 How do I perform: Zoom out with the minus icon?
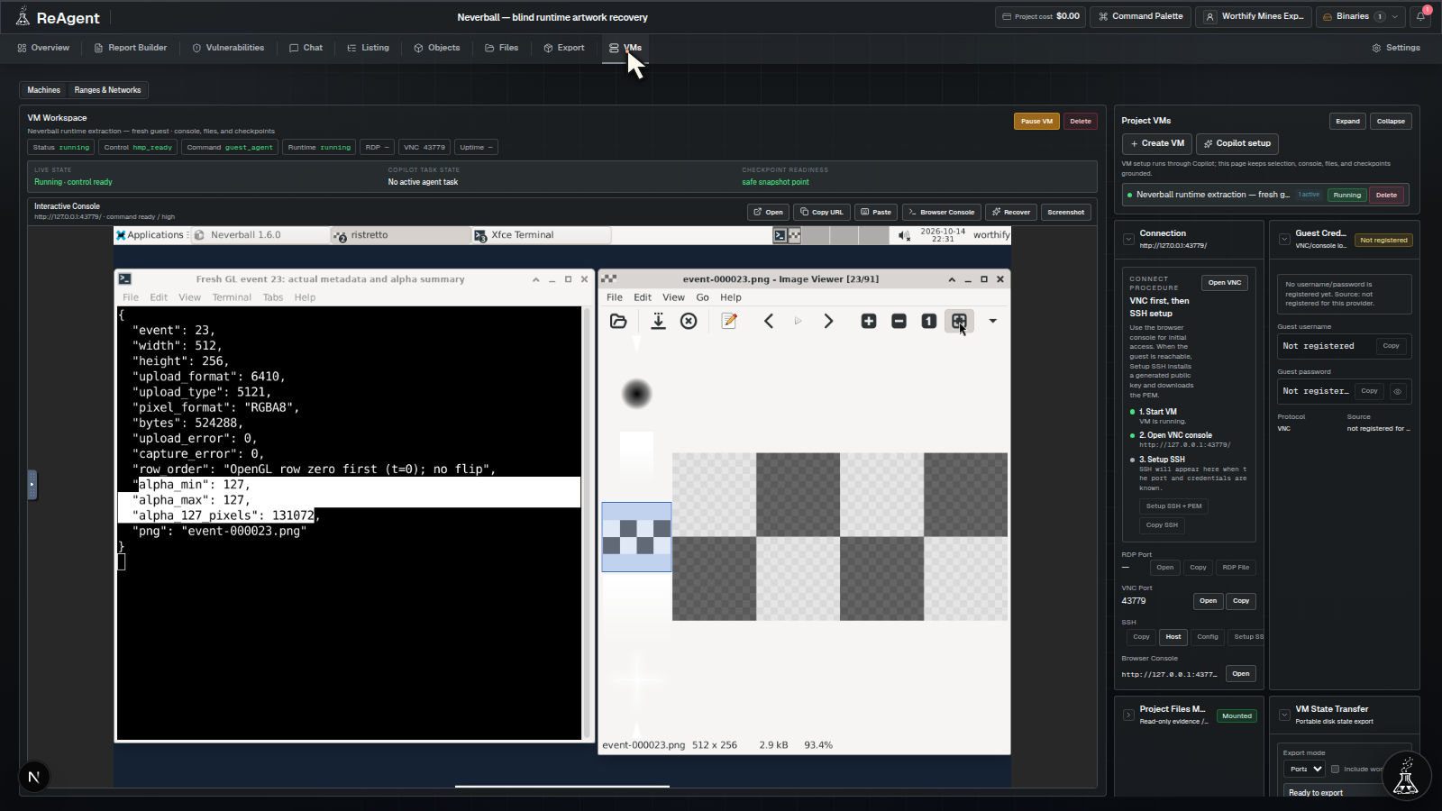[x=899, y=321]
